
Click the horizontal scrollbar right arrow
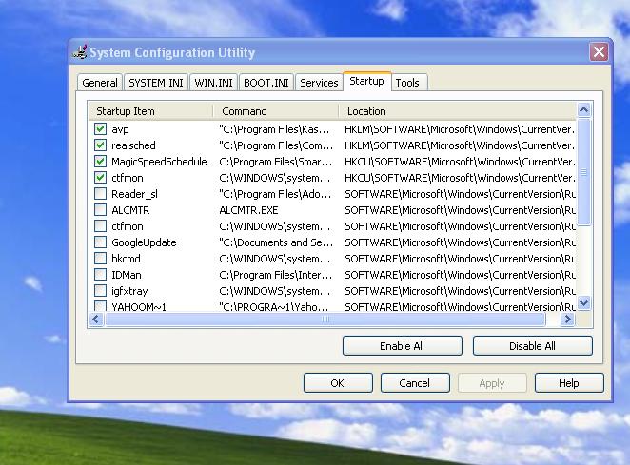point(567,320)
